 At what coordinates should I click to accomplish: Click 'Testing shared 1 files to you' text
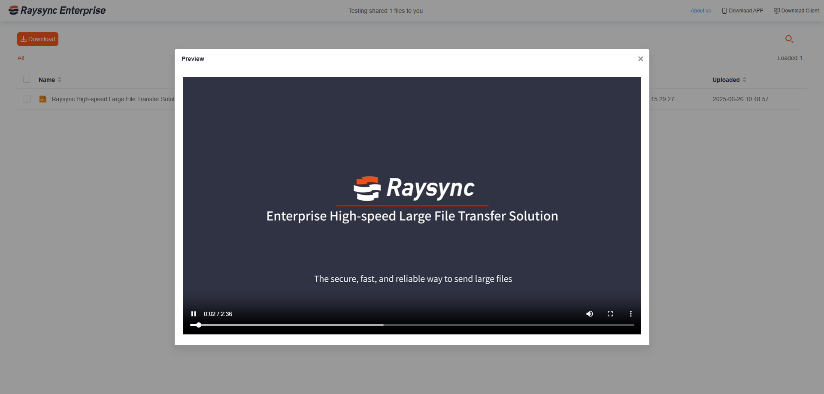click(385, 11)
